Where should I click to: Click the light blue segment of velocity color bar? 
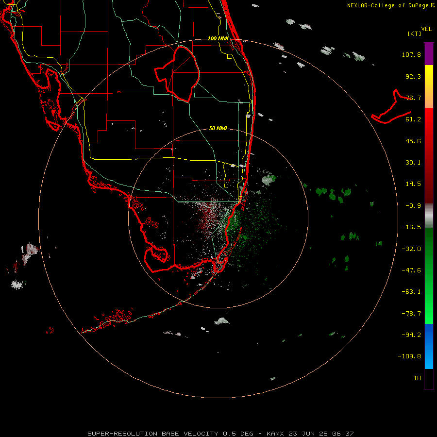tap(429, 358)
